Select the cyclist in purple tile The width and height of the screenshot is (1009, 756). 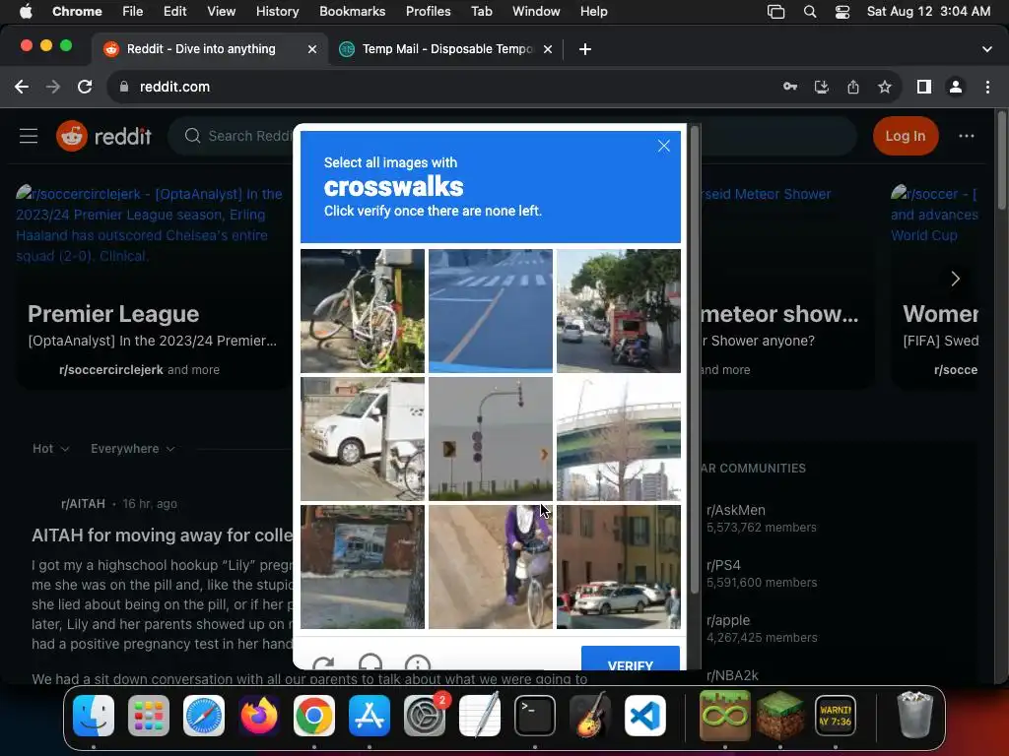pyautogui.click(x=491, y=567)
